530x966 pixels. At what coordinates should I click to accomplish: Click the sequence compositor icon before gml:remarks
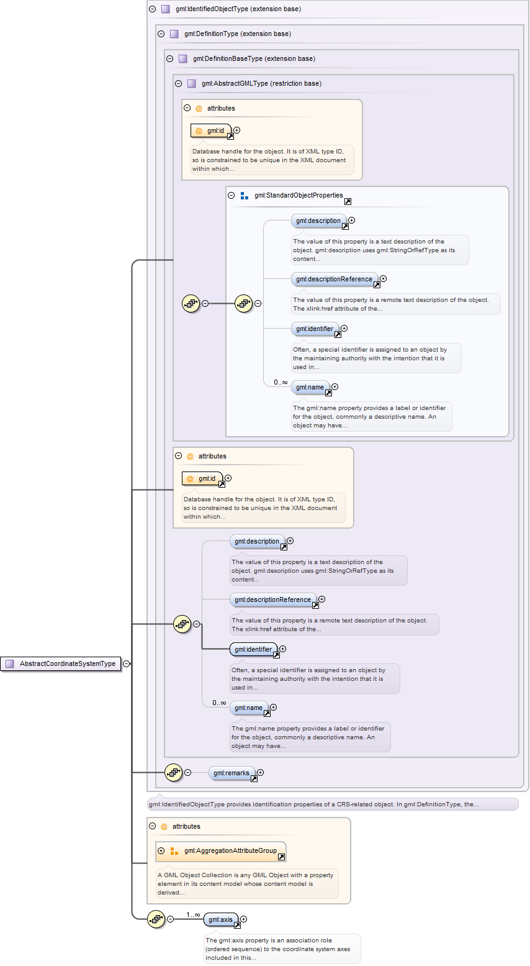tap(173, 772)
